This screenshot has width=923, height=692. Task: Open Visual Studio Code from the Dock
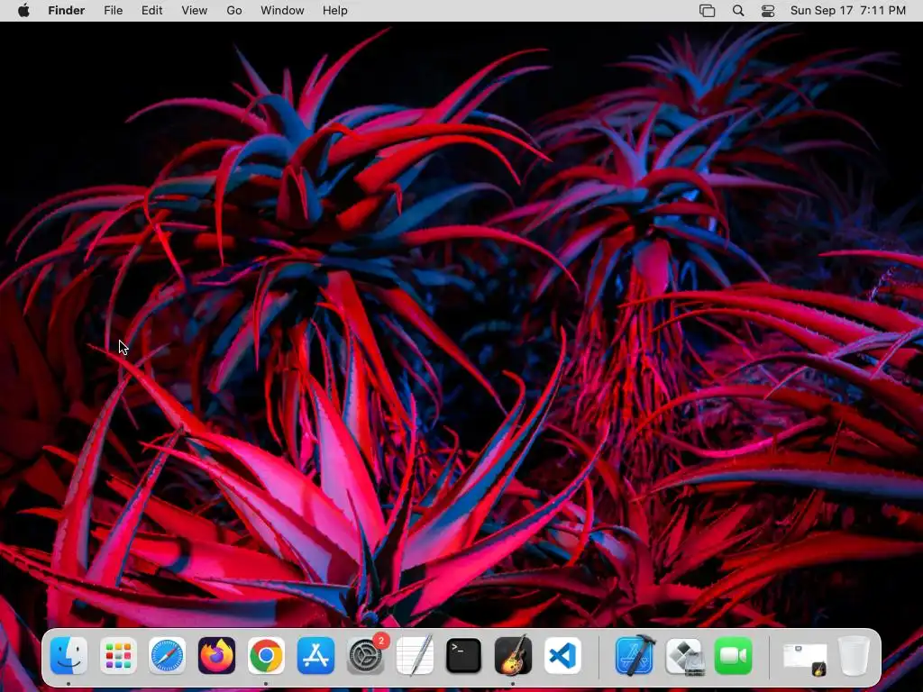(562, 656)
